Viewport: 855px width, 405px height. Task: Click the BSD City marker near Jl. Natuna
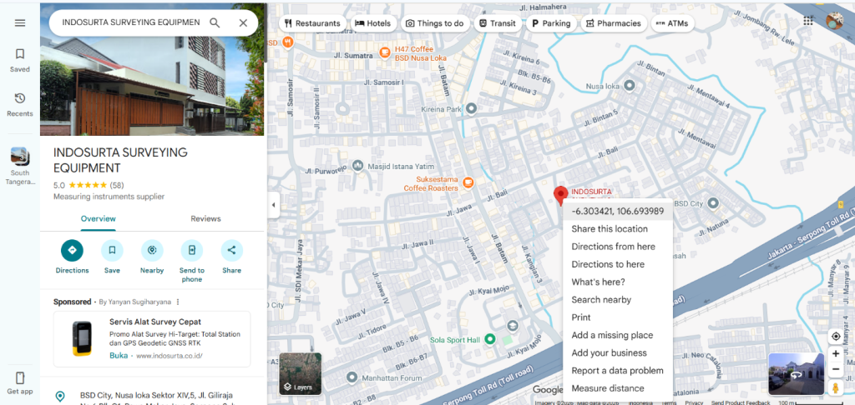coord(713,203)
